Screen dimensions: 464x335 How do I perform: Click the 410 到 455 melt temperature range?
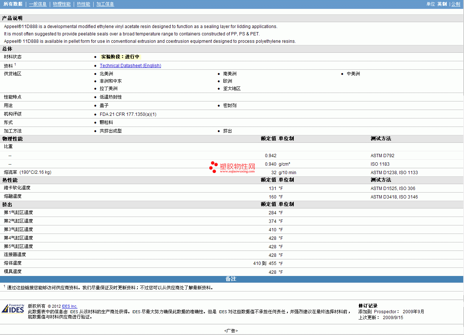[265, 264]
